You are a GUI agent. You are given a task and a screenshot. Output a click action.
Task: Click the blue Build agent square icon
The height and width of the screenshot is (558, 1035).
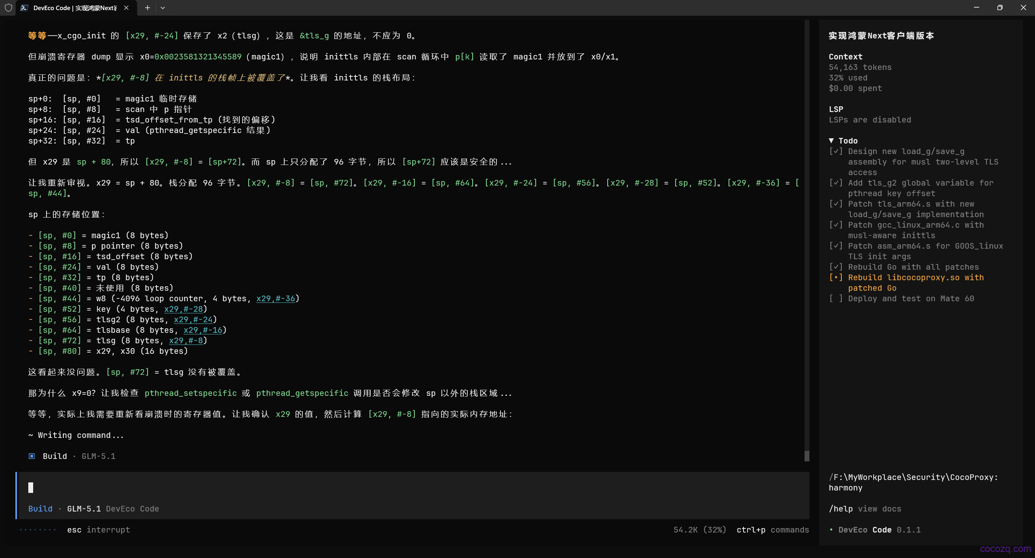[32, 456]
